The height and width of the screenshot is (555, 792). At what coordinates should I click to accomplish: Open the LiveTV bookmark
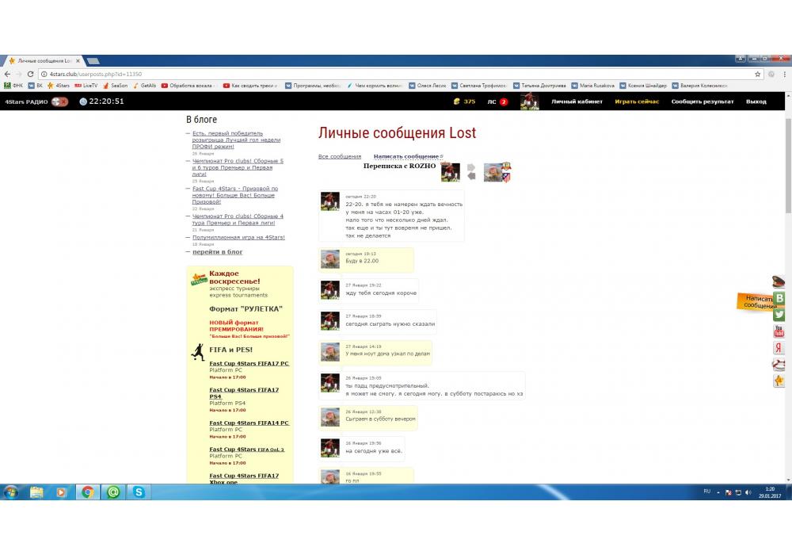86,86
